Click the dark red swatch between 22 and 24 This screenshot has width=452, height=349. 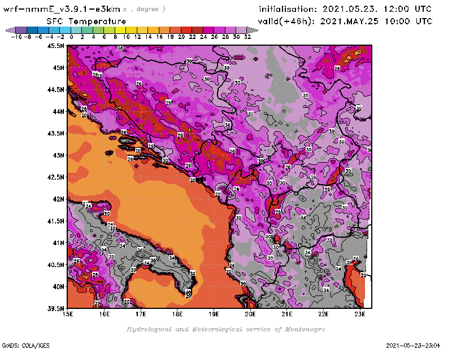coord(197,30)
